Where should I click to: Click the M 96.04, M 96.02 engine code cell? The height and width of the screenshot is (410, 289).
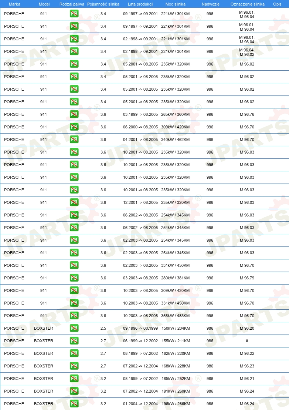(x=247, y=52)
